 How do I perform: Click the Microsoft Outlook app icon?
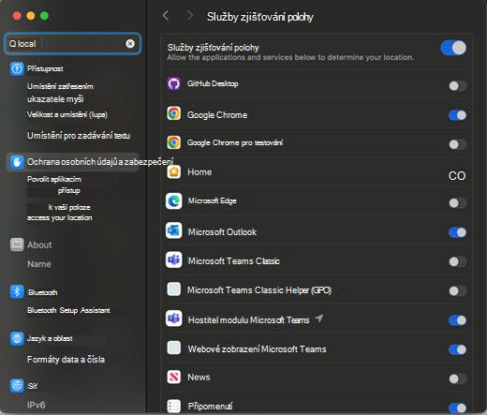[x=174, y=230]
